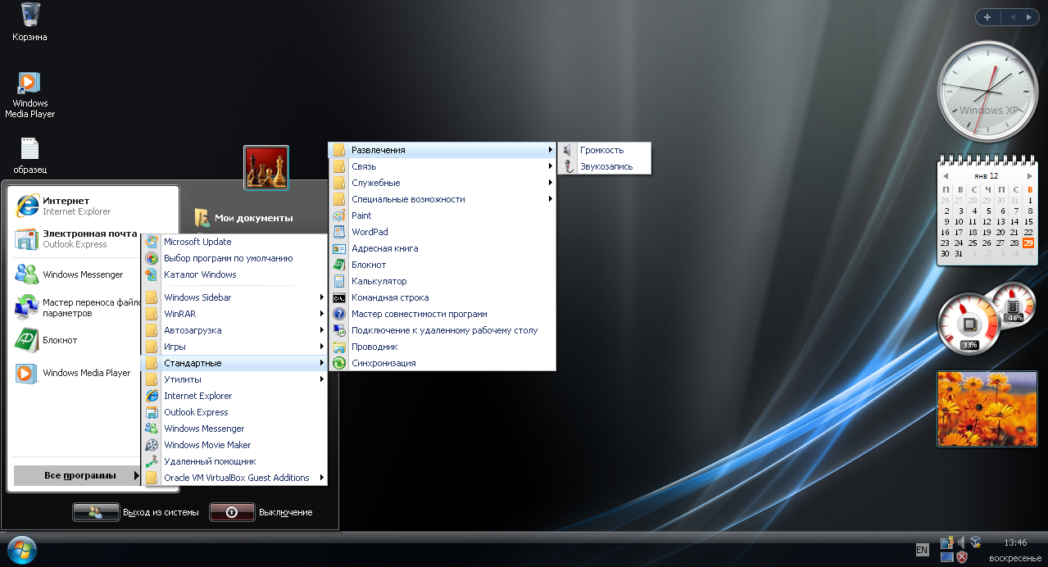Select day 15 in the calendar gadget

tap(1028, 221)
